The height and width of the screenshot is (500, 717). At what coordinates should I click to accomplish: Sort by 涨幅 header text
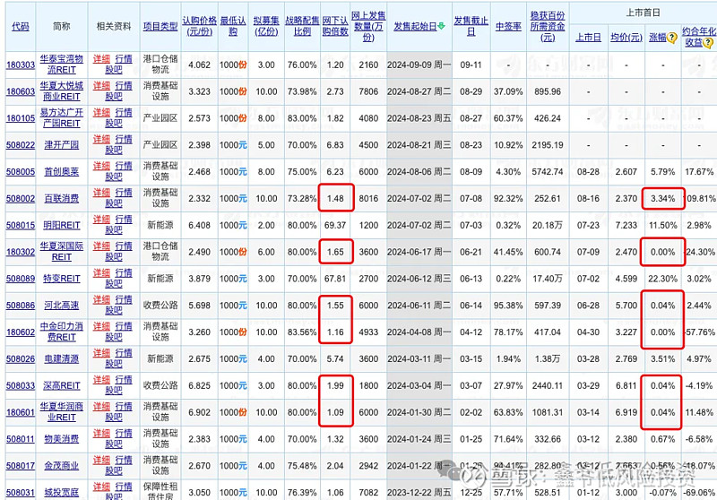pos(658,38)
